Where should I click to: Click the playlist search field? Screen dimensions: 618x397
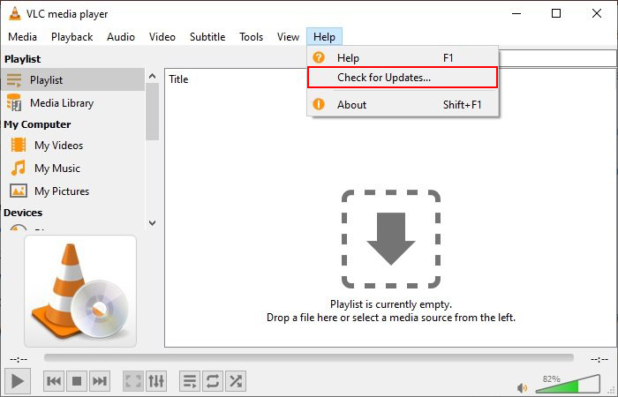tap(557, 59)
